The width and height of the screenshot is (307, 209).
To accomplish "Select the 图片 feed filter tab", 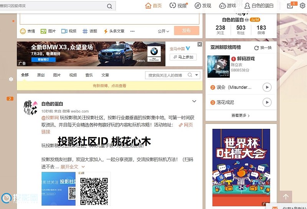I will pos(57,75).
